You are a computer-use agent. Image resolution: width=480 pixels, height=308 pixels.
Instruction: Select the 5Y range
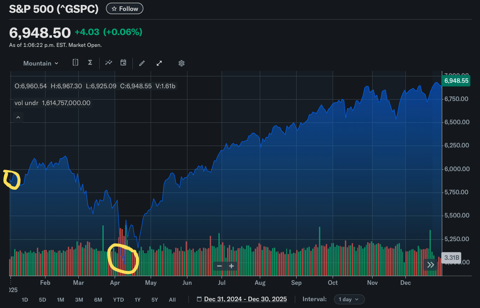pyautogui.click(x=155, y=300)
